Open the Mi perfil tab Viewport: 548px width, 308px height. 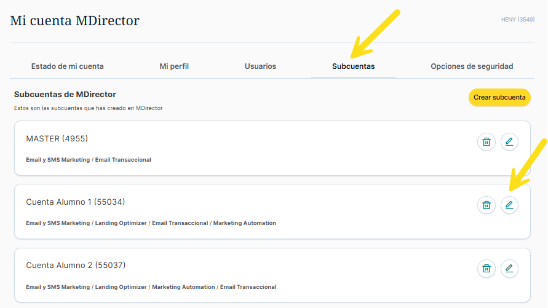(x=174, y=66)
